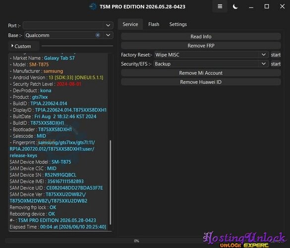Select SAM Device CSC MID line
The image size is (290, 248).
33,169
